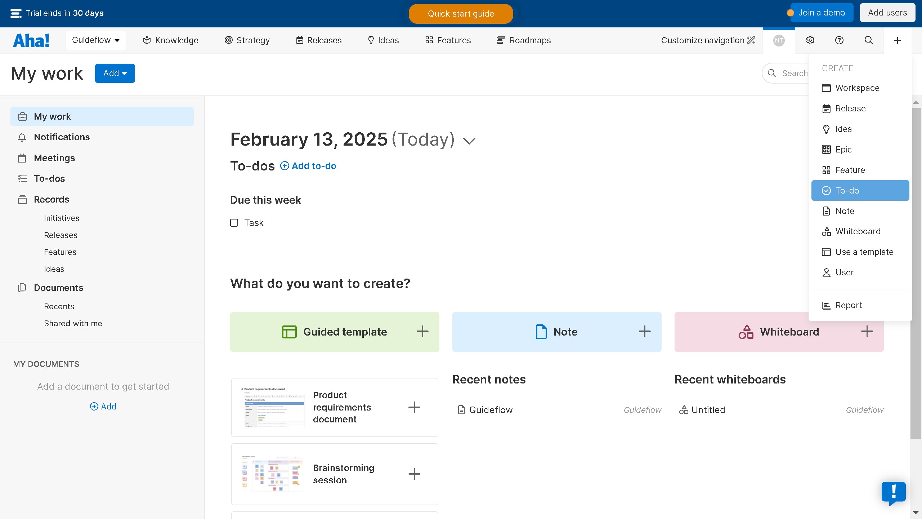Click the plus create icon in navbar
This screenshot has width=922, height=519.
pyautogui.click(x=898, y=40)
